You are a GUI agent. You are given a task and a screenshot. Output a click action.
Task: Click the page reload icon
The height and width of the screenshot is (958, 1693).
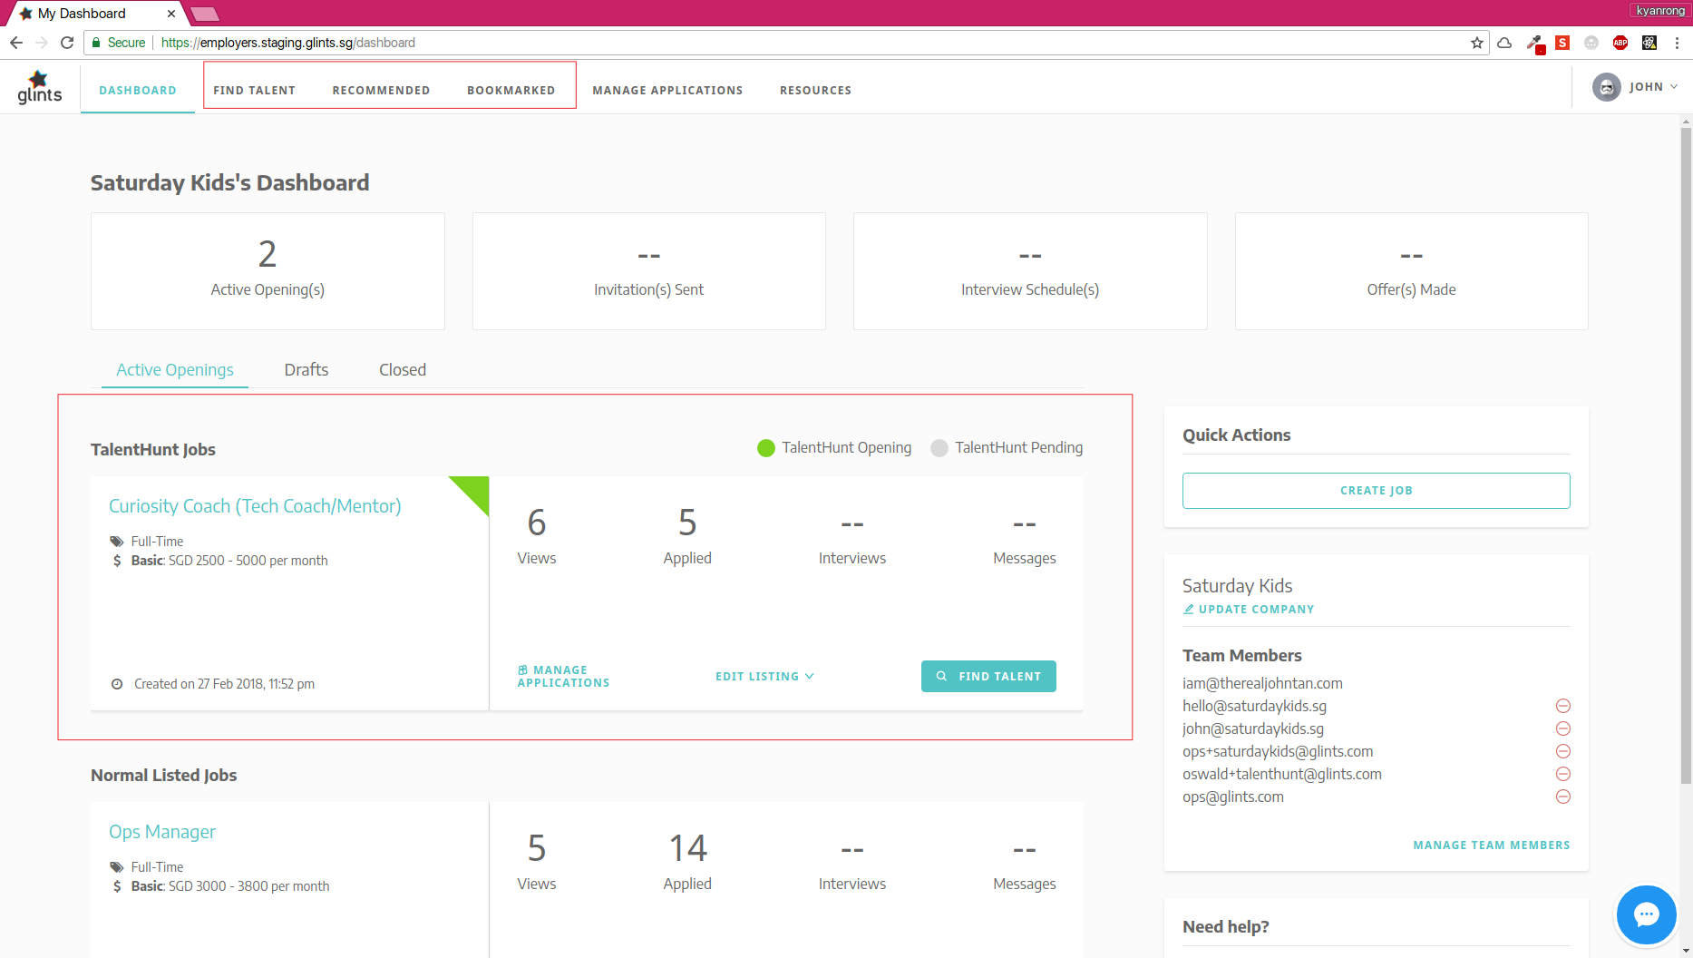tap(67, 42)
